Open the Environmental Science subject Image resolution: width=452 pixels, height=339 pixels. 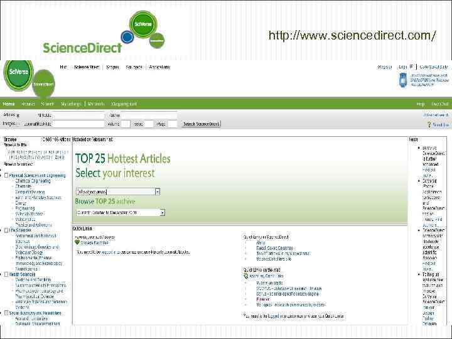[33, 258]
